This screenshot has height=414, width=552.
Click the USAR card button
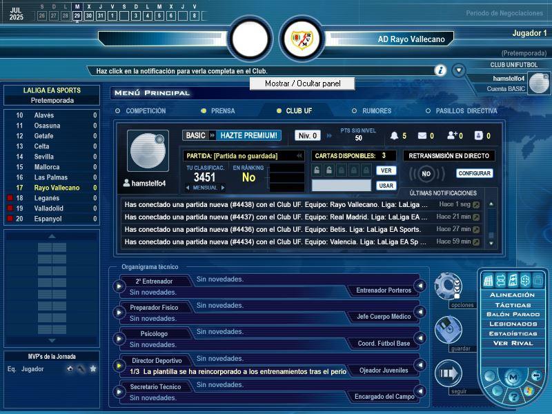386,186
